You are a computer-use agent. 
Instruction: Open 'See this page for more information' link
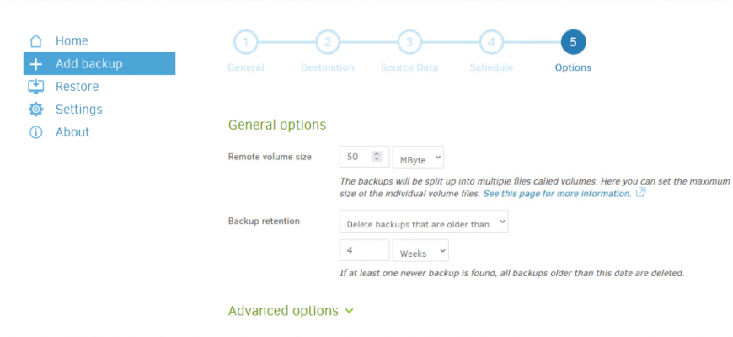pos(556,194)
